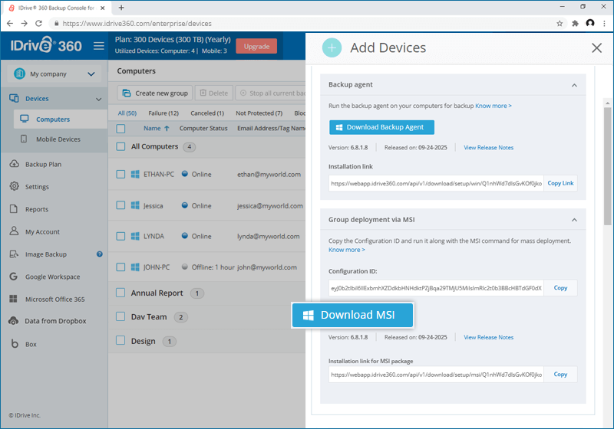The height and width of the screenshot is (429, 614).
Task: Select the Failure (12) filter tab
Action: coord(163,113)
